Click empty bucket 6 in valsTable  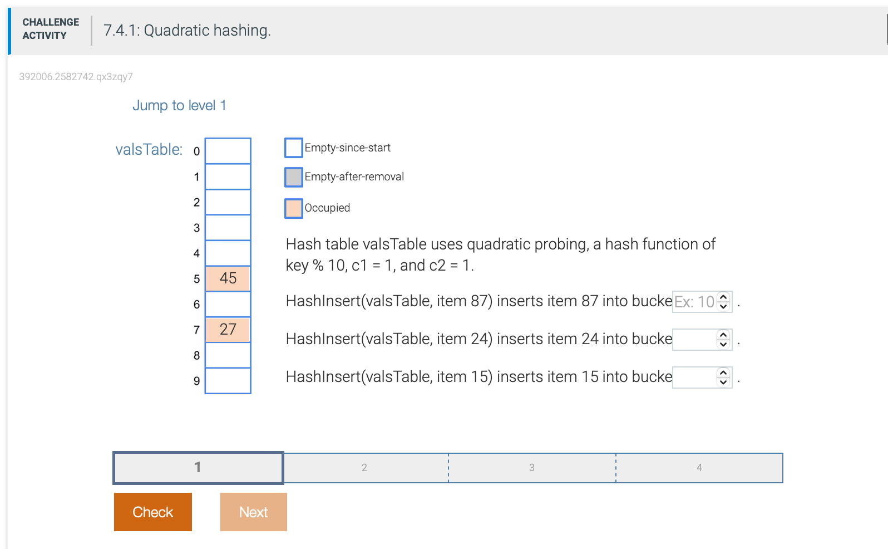coord(228,304)
